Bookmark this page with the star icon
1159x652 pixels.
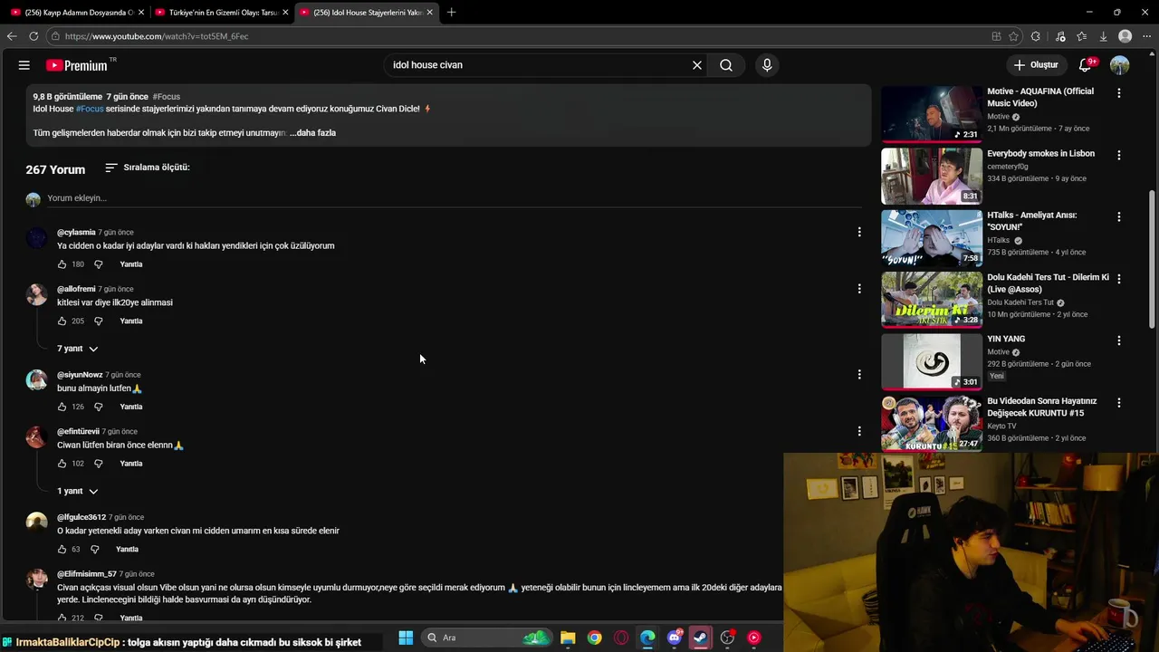click(1014, 36)
